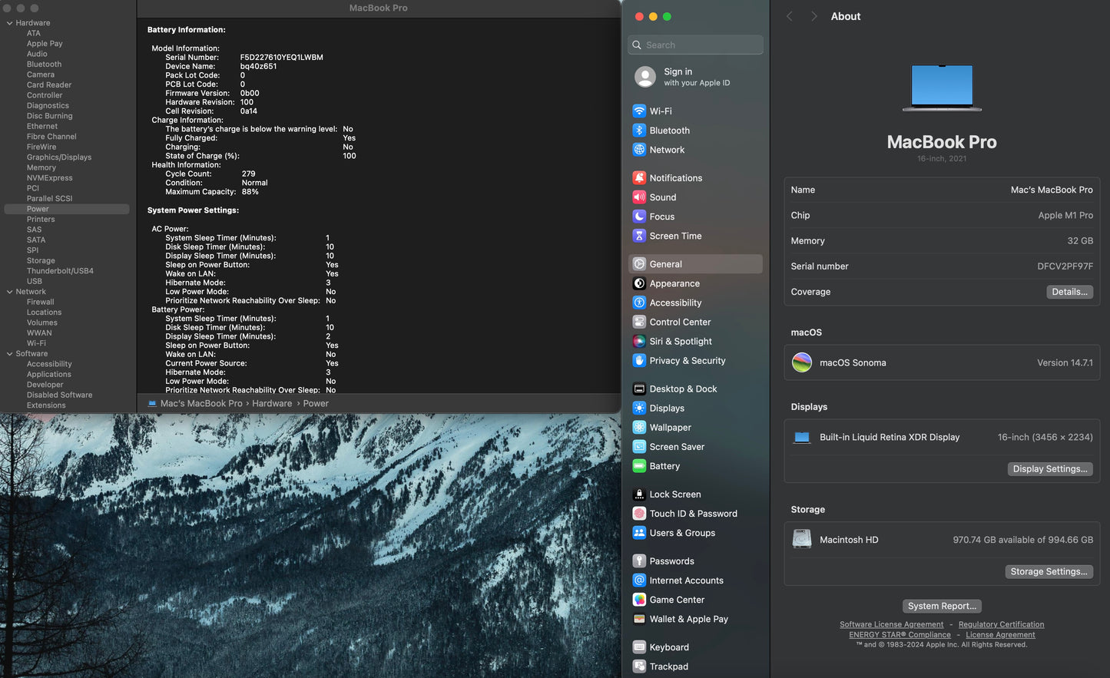1110x678 pixels.
Task: Open Game Center icon
Action: (639, 599)
